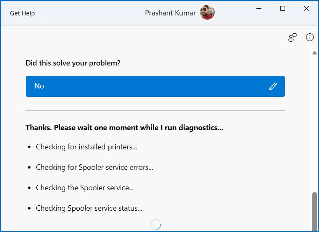Viewport: 319px width, 232px height.
Task: Click 'Did this solve your problem?' heading
Action: point(73,63)
